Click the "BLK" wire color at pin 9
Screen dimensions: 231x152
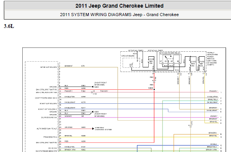(x=66, y=85)
